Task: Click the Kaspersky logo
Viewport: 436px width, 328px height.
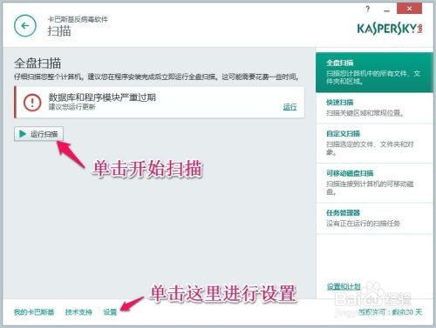Action: [x=390, y=28]
